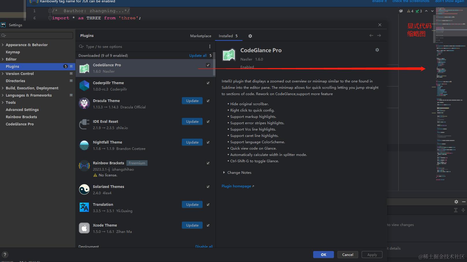The height and width of the screenshot is (262, 467).
Task: Jump to previous highlighted error arrow
Action: pos(426,11)
